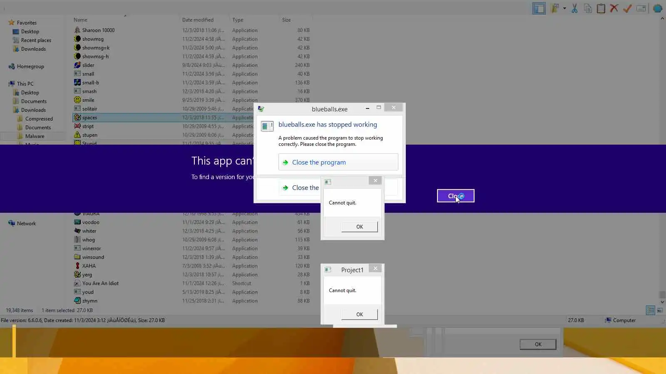This screenshot has width=666, height=374.
Task: Select the file named youd
Action: point(88,292)
